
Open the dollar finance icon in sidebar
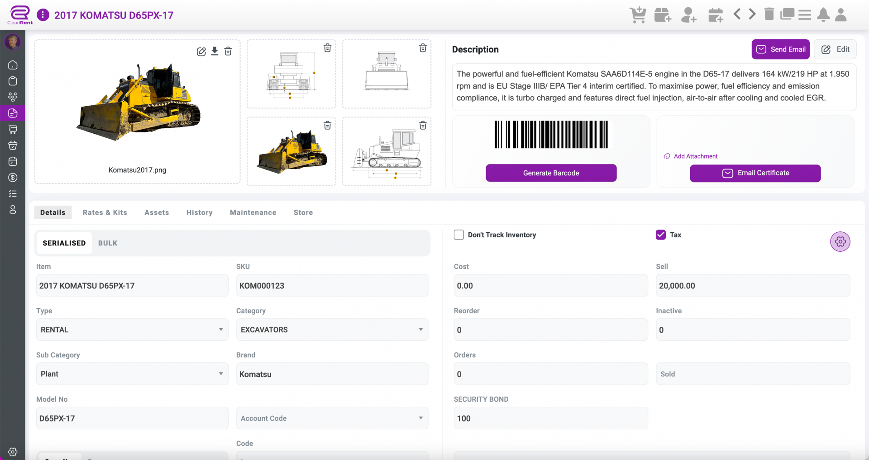13,178
